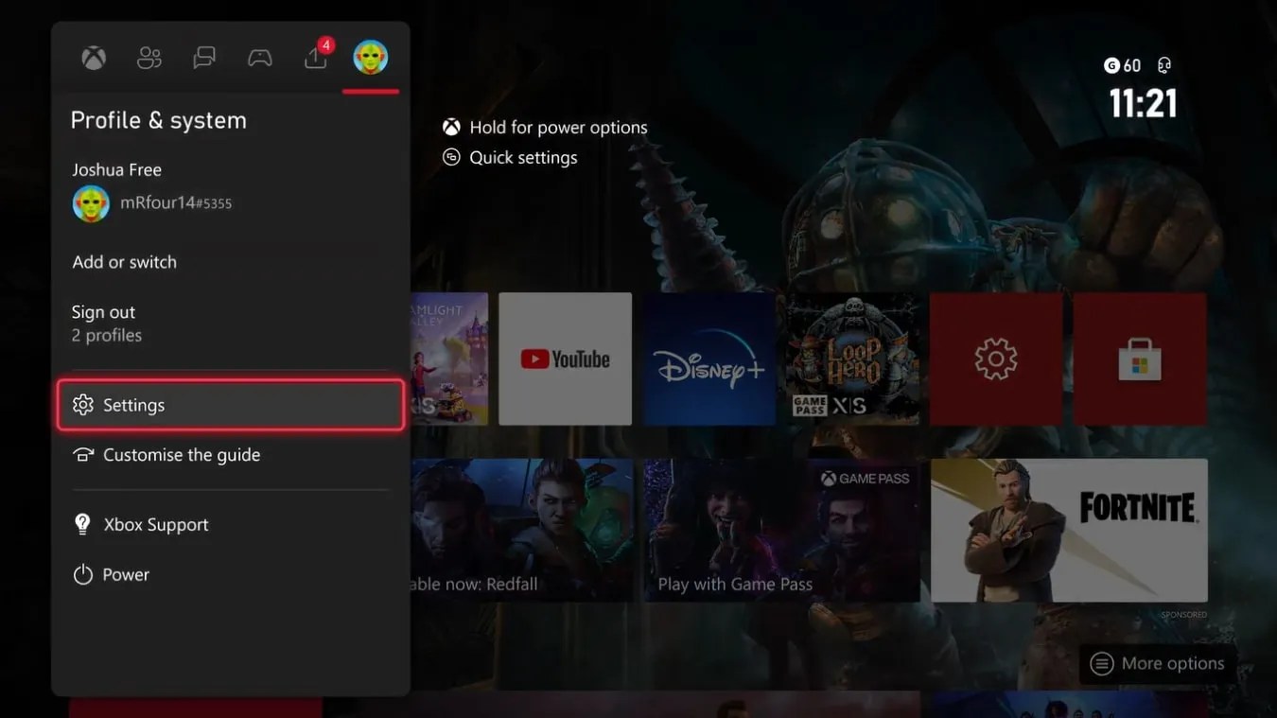Open Settings from the profile menu
1277x718 pixels.
pyautogui.click(x=133, y=404)
